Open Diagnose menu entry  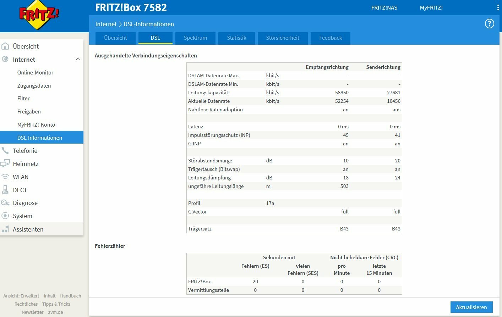pyautogui.click(x=25, y=203)
